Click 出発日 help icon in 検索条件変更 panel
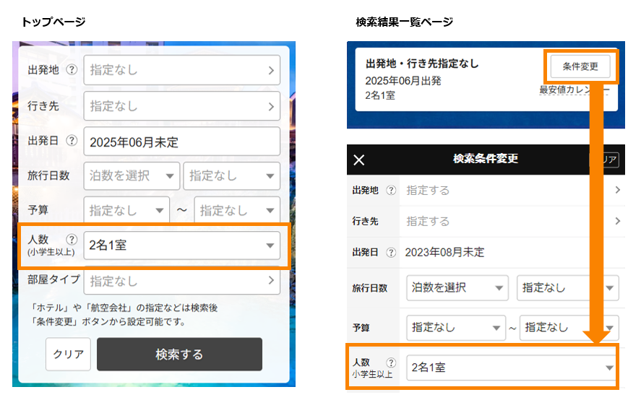Image resolution: width=641 pixels, height=413 pixels. coord(392,253)
